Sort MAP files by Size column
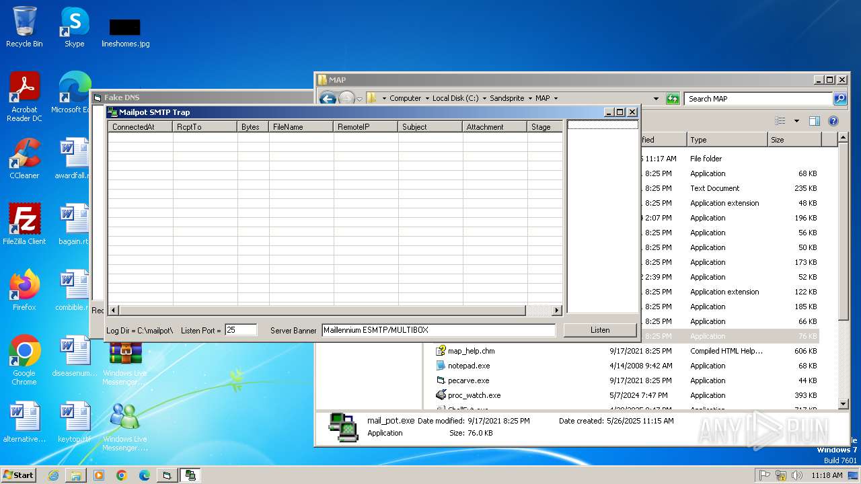861x484 pixels. pyautogui.click(x=794, y=140)
